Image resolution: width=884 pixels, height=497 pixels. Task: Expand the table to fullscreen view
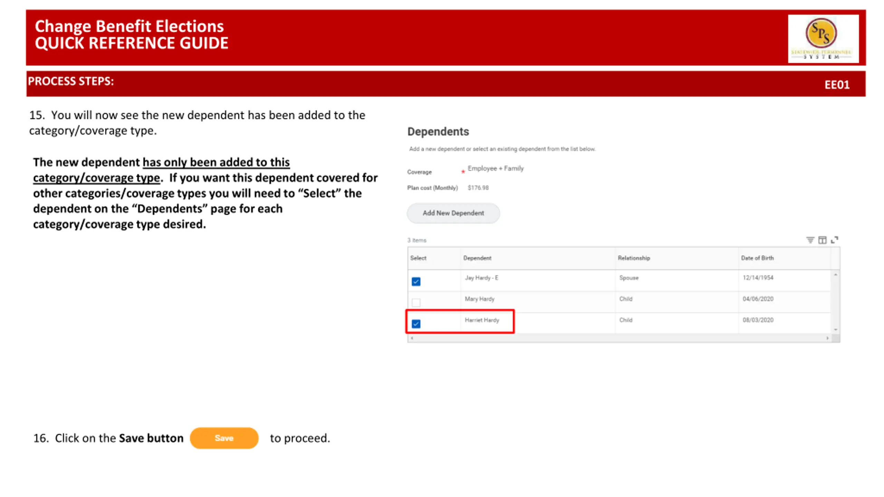pyautogui.click(x=834, y=240)
